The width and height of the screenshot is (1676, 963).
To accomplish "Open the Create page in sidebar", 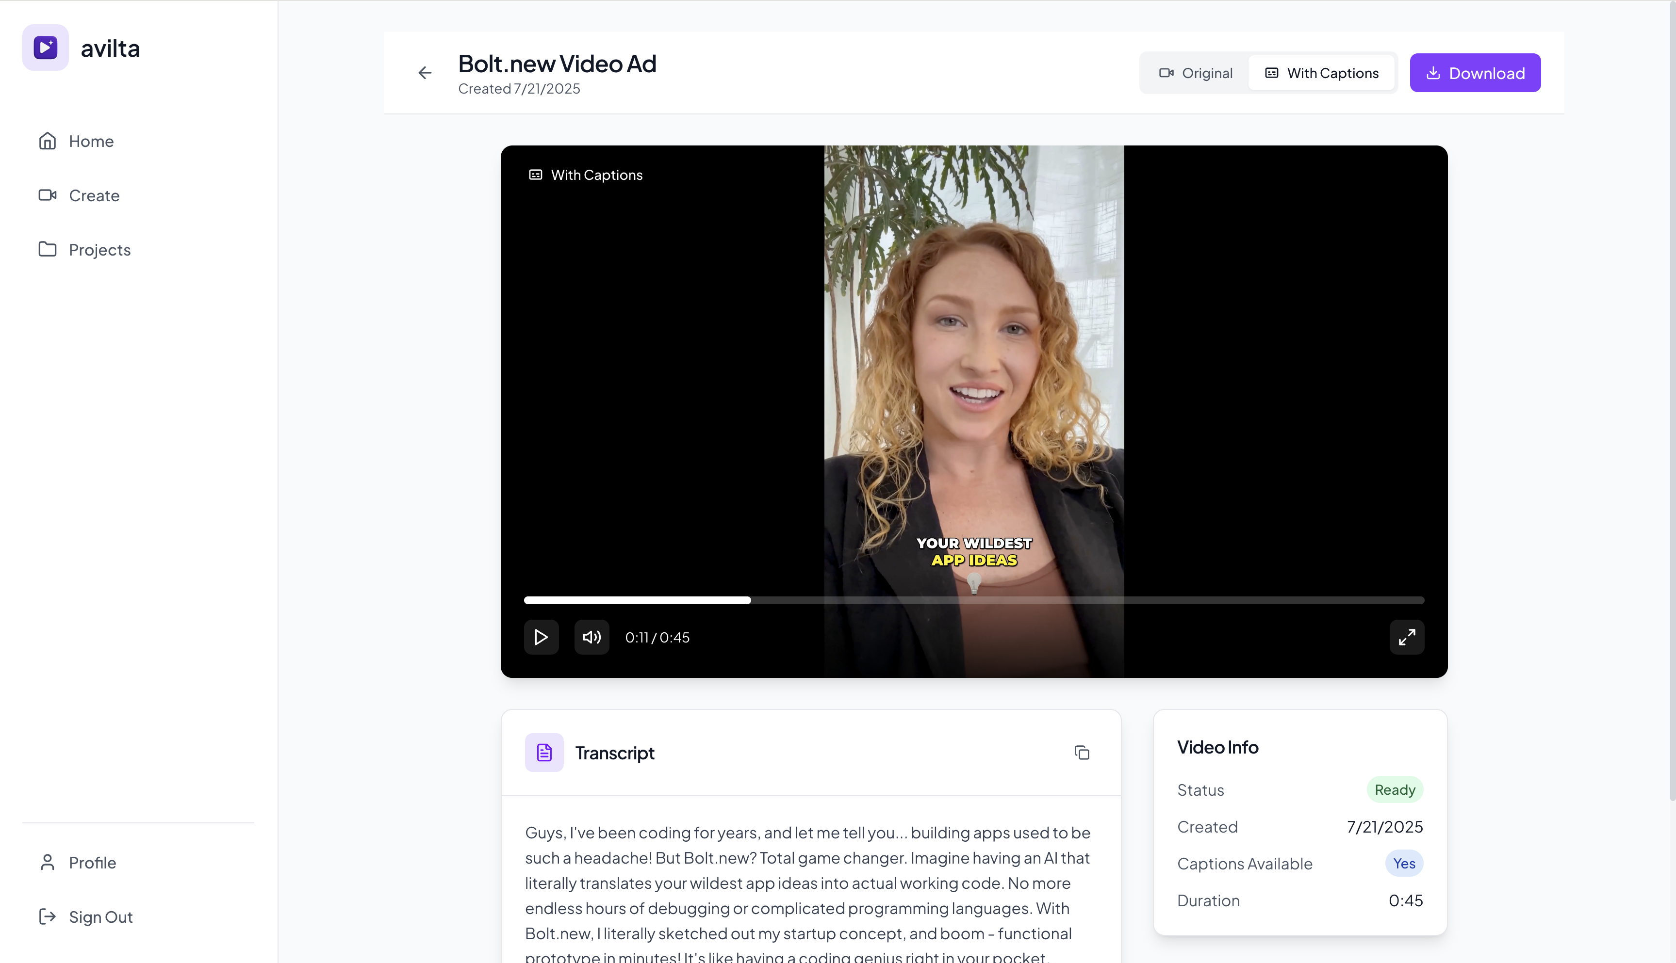I will [93, 195].
